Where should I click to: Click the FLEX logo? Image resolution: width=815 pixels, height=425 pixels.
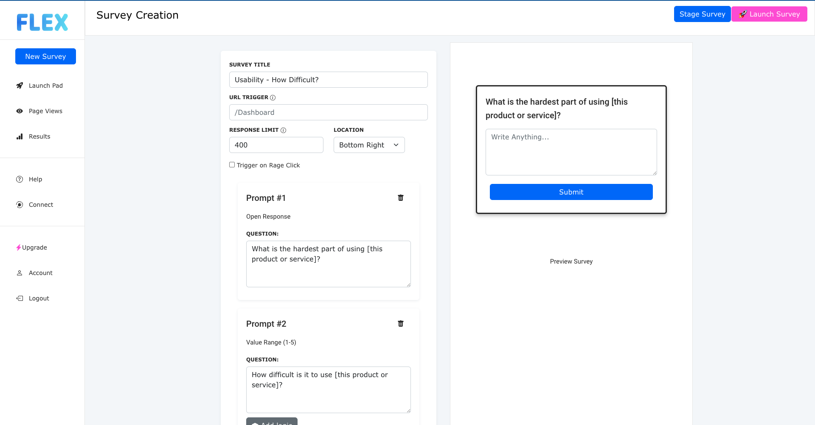pos(42,22)
